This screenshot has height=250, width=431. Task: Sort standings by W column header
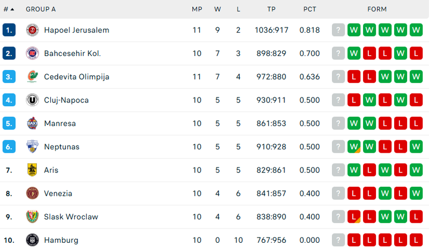217,9
